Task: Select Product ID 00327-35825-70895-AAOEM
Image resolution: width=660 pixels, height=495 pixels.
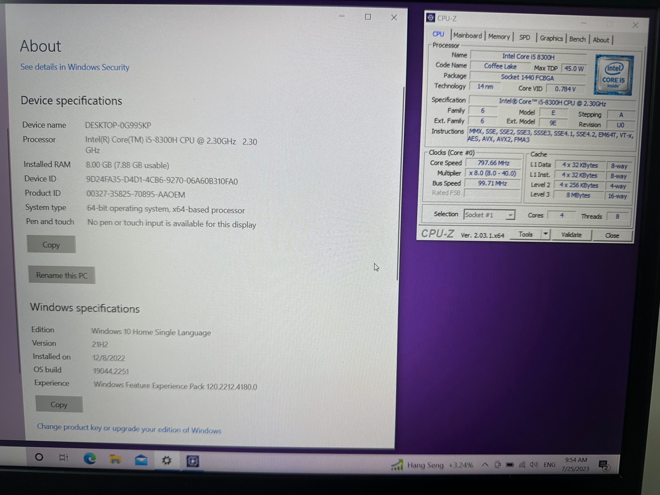Action: pyautogui.click(x=136, y=194)
